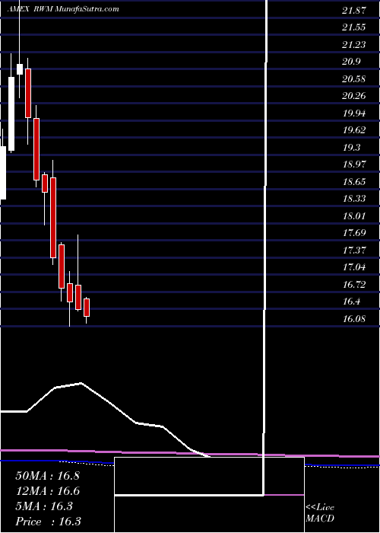Click the 12MA : 16.6 reading
This screenshot has height=533, width=380.
point(47,491)
